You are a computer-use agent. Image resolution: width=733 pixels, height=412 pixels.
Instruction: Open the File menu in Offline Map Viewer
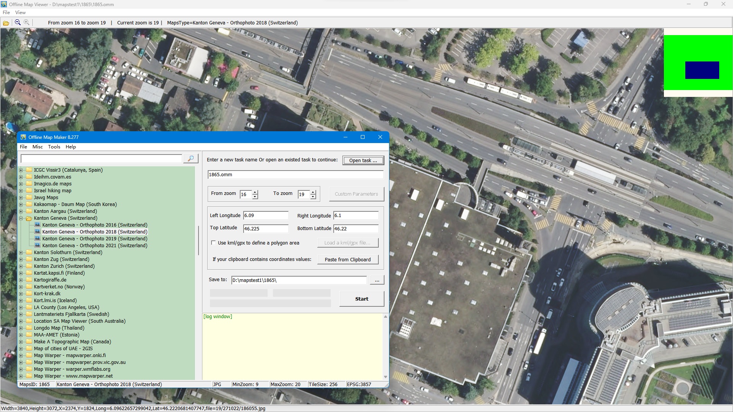tap(6, 13)
